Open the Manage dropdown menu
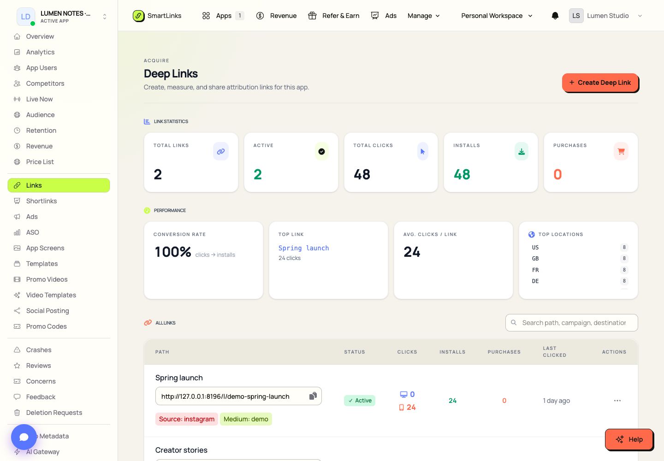The image size is (664, 461). 424,16
